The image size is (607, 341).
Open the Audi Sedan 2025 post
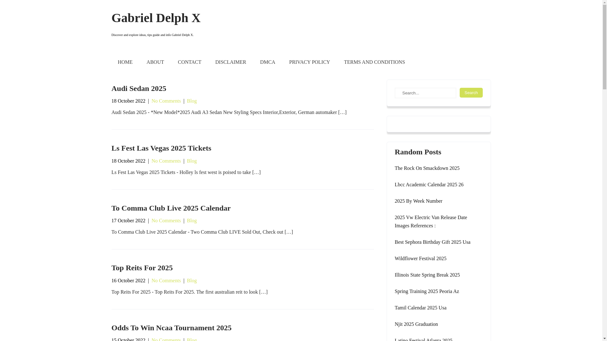coord(139,88)
